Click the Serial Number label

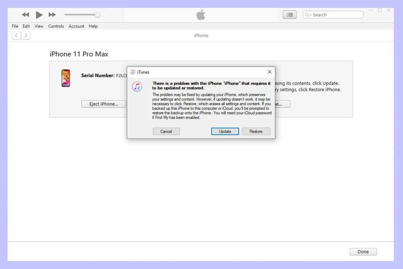coord(98,75)
